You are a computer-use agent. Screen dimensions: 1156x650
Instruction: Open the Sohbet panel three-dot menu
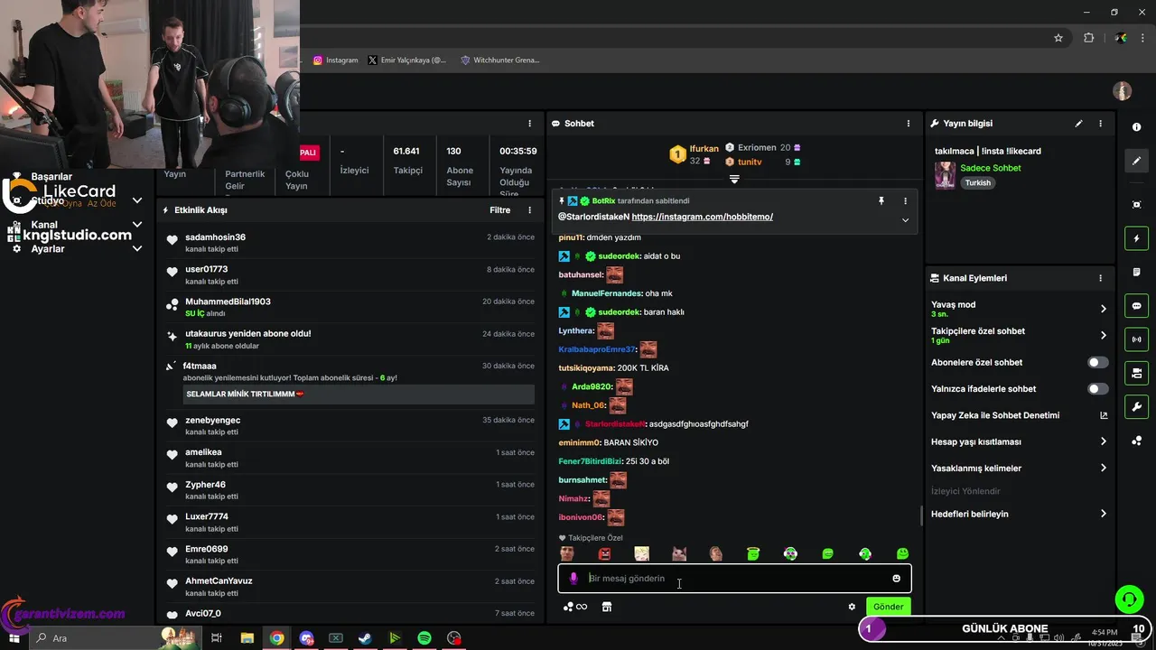(x=909, y=124)
